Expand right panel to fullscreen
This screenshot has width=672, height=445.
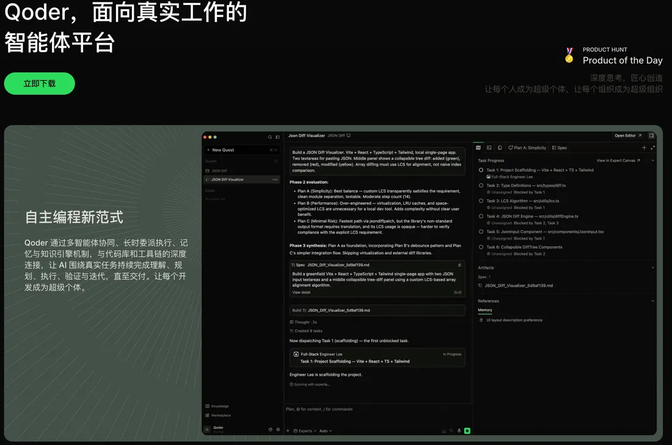click(x=652, y=147)
